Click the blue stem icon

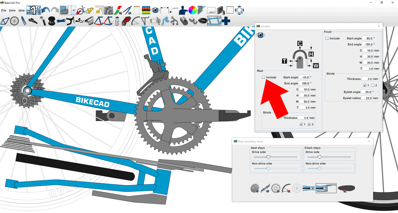pyautogui.click(x=61, y=21)
